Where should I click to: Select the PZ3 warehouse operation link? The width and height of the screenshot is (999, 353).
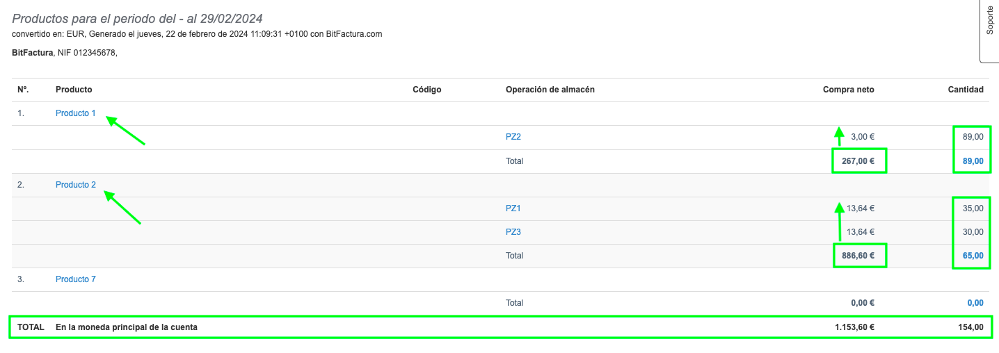click(513, 232)
